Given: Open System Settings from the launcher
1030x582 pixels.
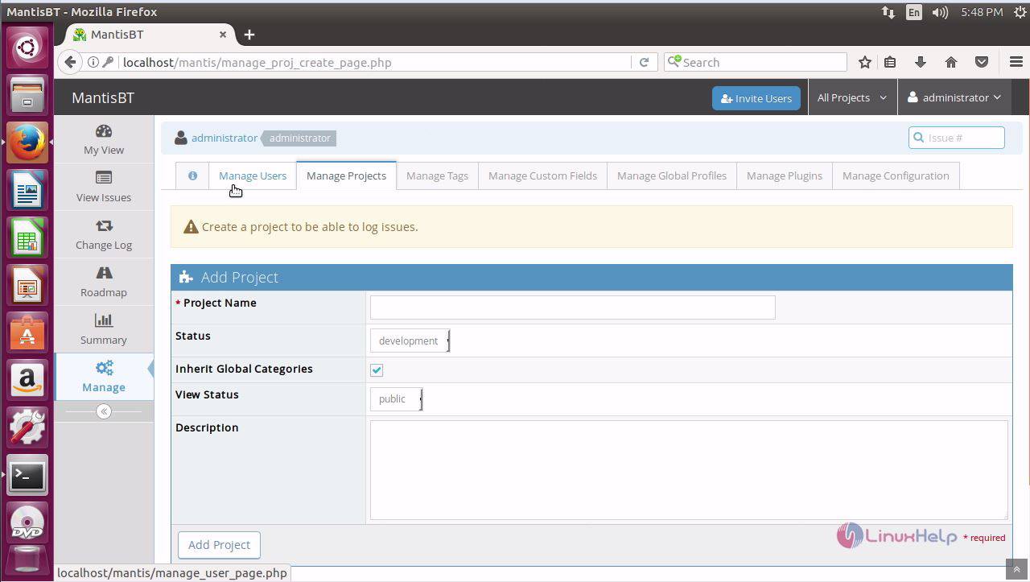Looking at the screenshot, I should coord(27,427).
